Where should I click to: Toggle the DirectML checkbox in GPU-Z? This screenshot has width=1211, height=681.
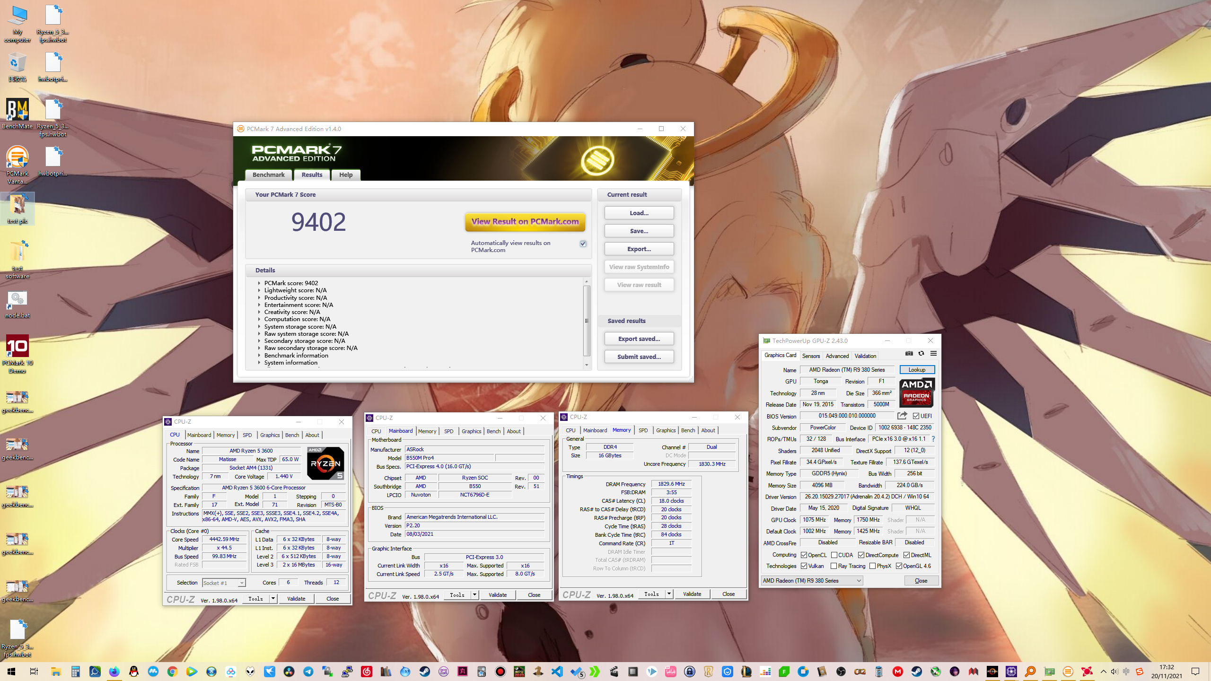(x=906, y=555)
